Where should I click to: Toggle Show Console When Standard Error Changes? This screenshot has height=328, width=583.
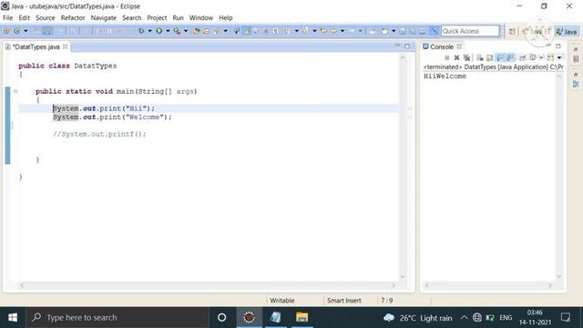(x=510, y=57)
